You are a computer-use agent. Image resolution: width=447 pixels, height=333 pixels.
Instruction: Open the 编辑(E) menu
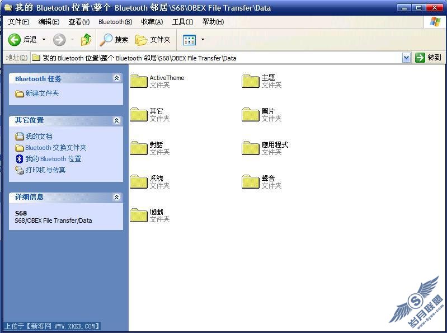click(x=49, y=22)
